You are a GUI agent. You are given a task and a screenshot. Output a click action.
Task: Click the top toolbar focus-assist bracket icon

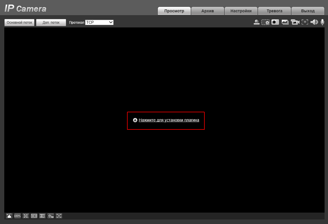coord(305,22)
